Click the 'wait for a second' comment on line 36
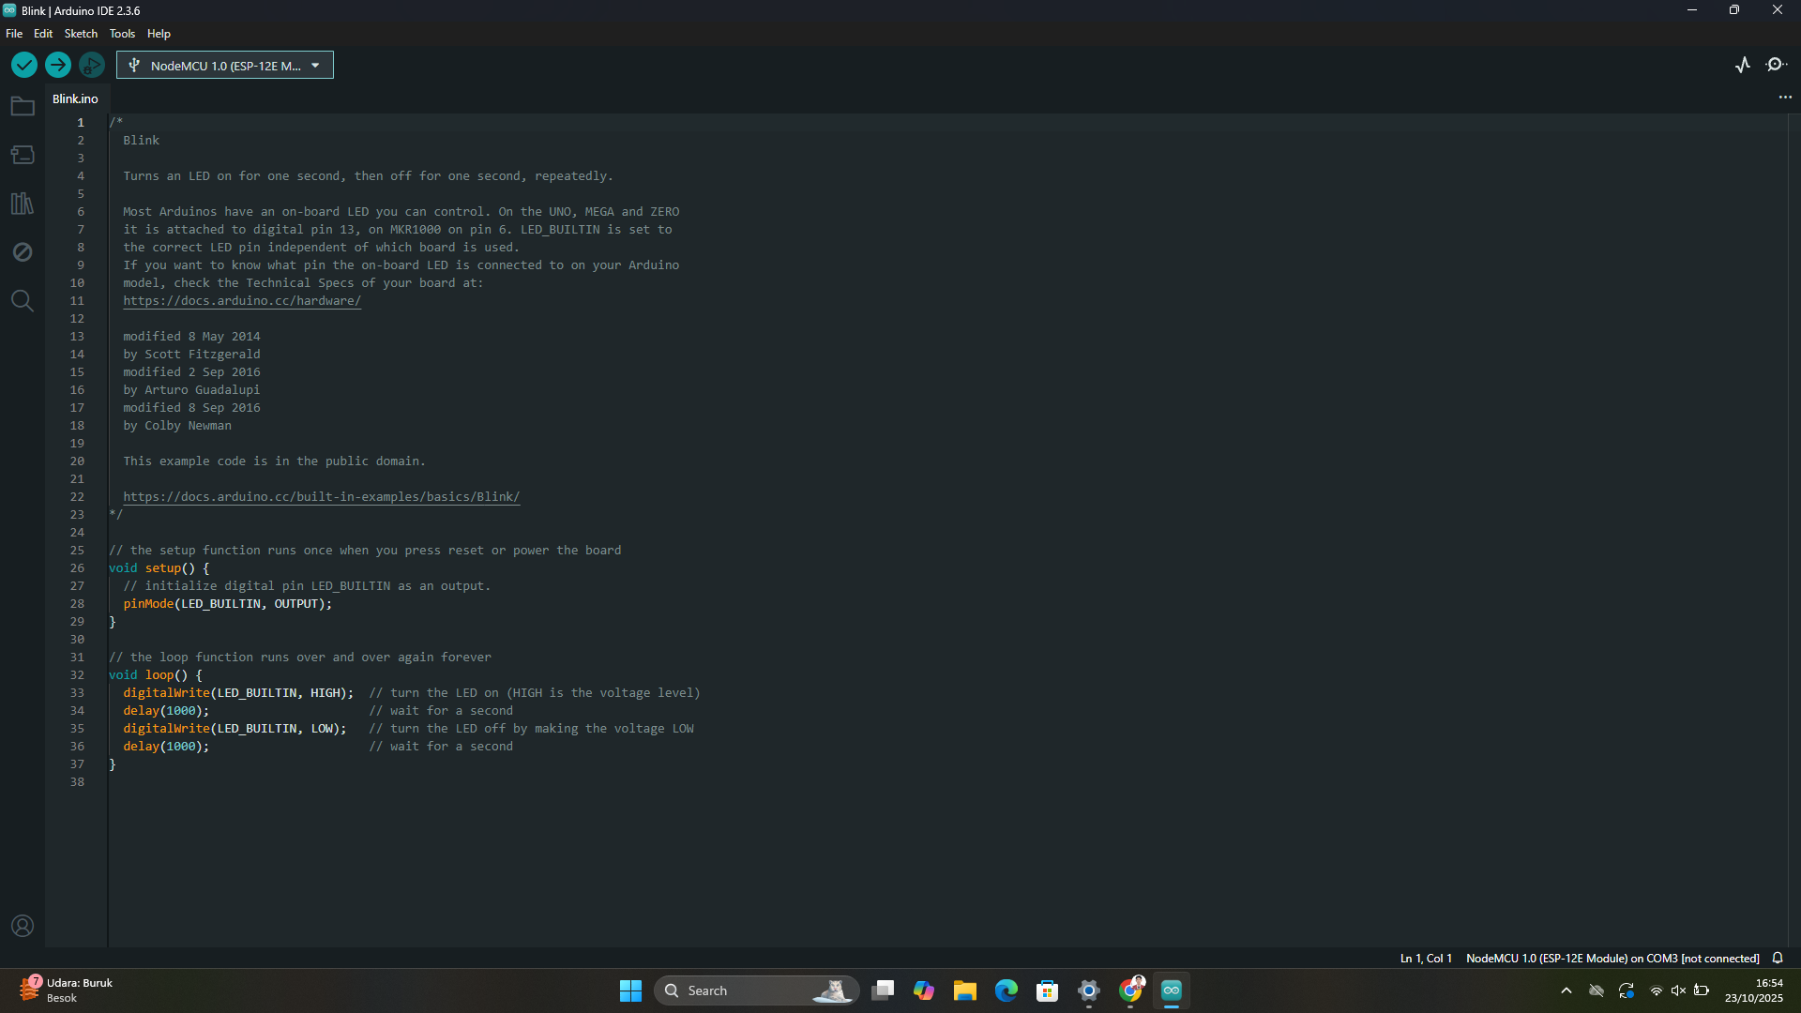1801x1013 pixels. (x=441, y=747)
